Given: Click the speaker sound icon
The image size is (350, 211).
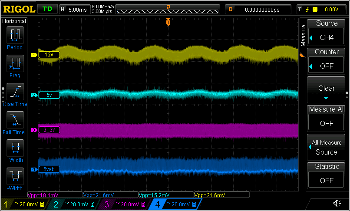Looking at the screenshot, I should click(337, 203).
